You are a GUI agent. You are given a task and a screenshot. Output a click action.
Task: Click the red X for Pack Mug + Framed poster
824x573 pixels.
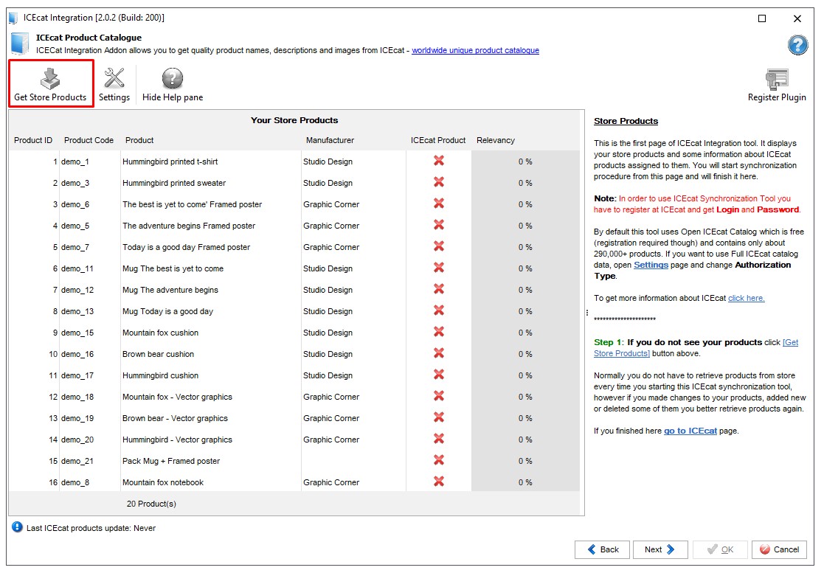(x=439, y=460)
